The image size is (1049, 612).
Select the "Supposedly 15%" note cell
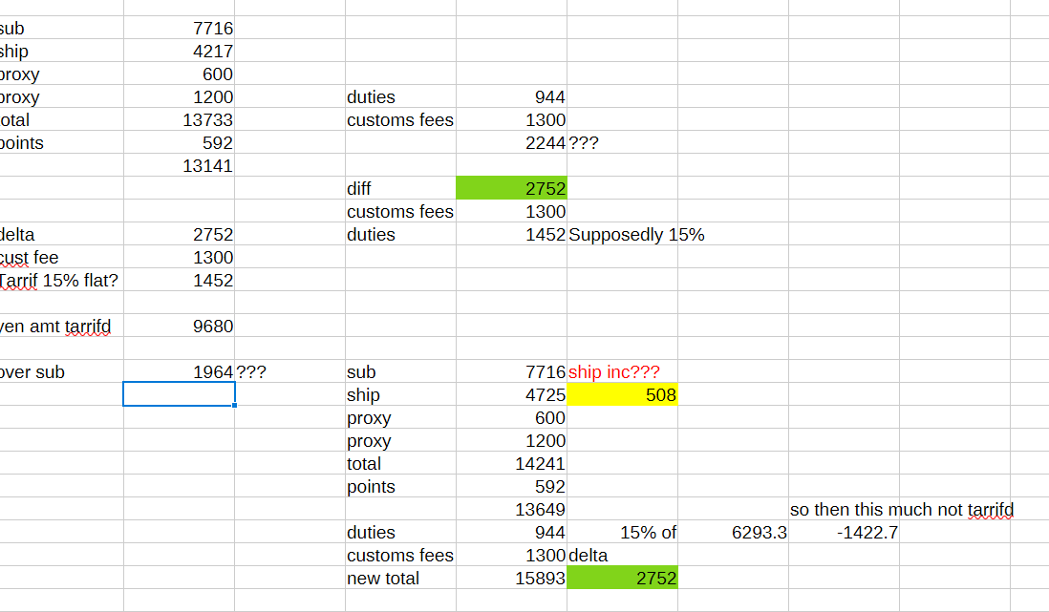pyautogui.click(x=636, y=235)
